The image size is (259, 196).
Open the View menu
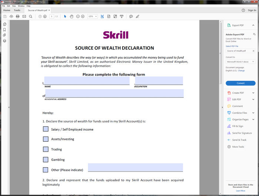click(14, 6)
